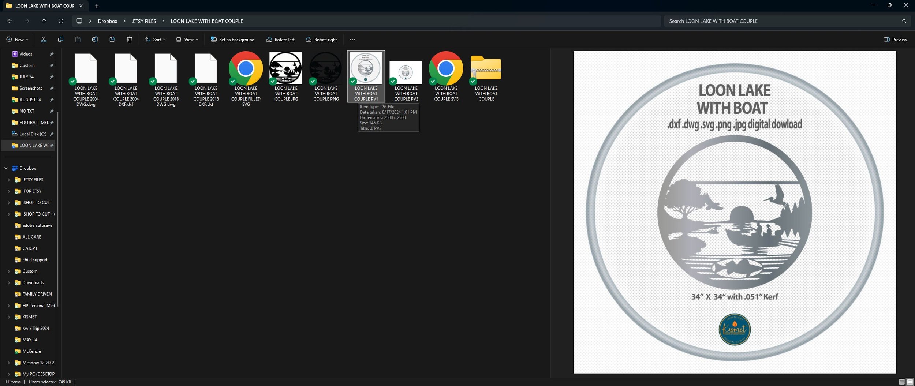
Task: Click the Copy icon in toolbar
Action: pyautogui.click(x=61, y=40)
